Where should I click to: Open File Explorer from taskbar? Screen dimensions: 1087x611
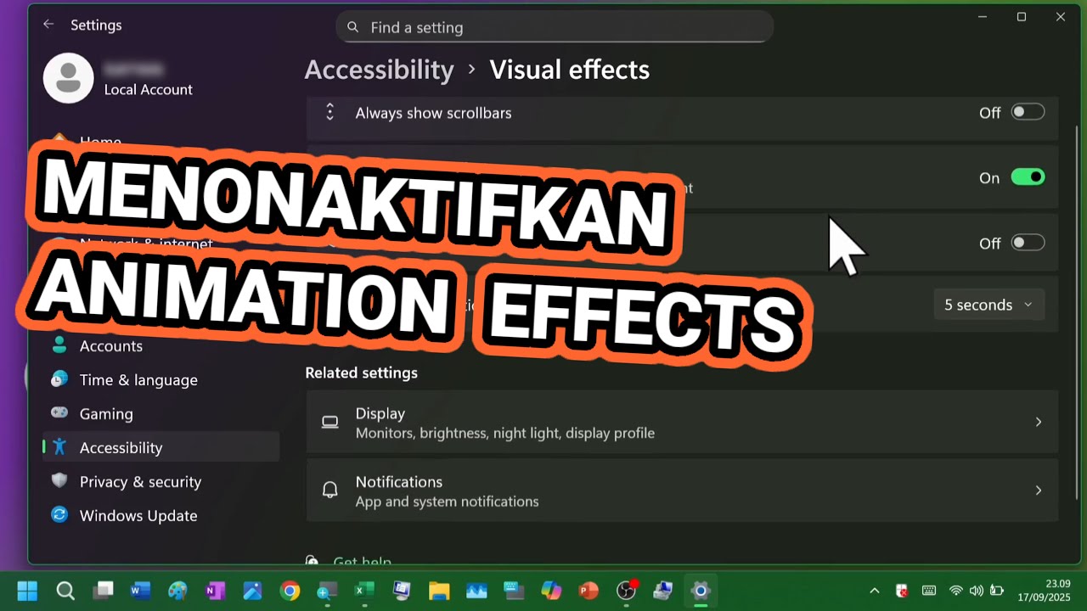point(439,591)
